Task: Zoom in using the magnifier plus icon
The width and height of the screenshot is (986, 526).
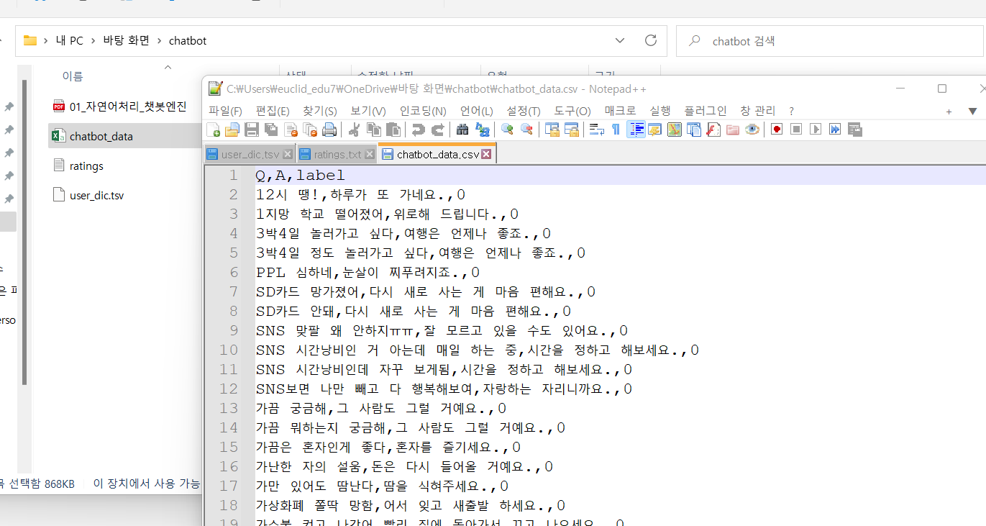Action: [508, 130]
